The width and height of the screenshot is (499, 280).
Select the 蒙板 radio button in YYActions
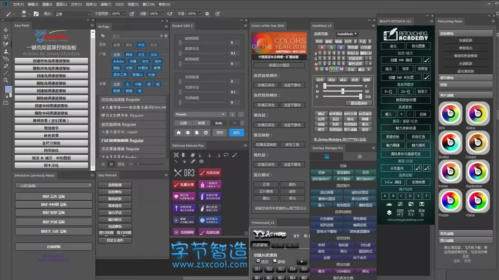[274, 261]
